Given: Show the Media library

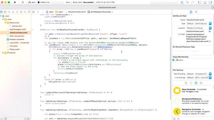Looking at the screenshot, I should pyautogui.click(x=201, y=83).
